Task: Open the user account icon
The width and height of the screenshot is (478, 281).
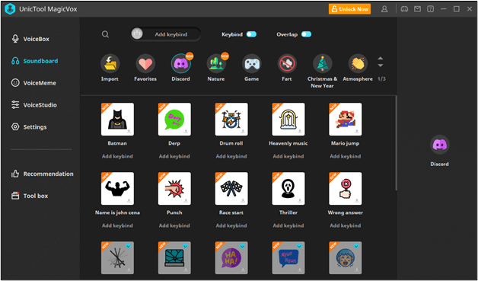Action: coord(384,9)
